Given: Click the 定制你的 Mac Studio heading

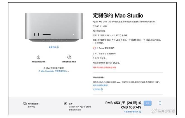Looking at the screenshot, I should click(x=118, y=16).
